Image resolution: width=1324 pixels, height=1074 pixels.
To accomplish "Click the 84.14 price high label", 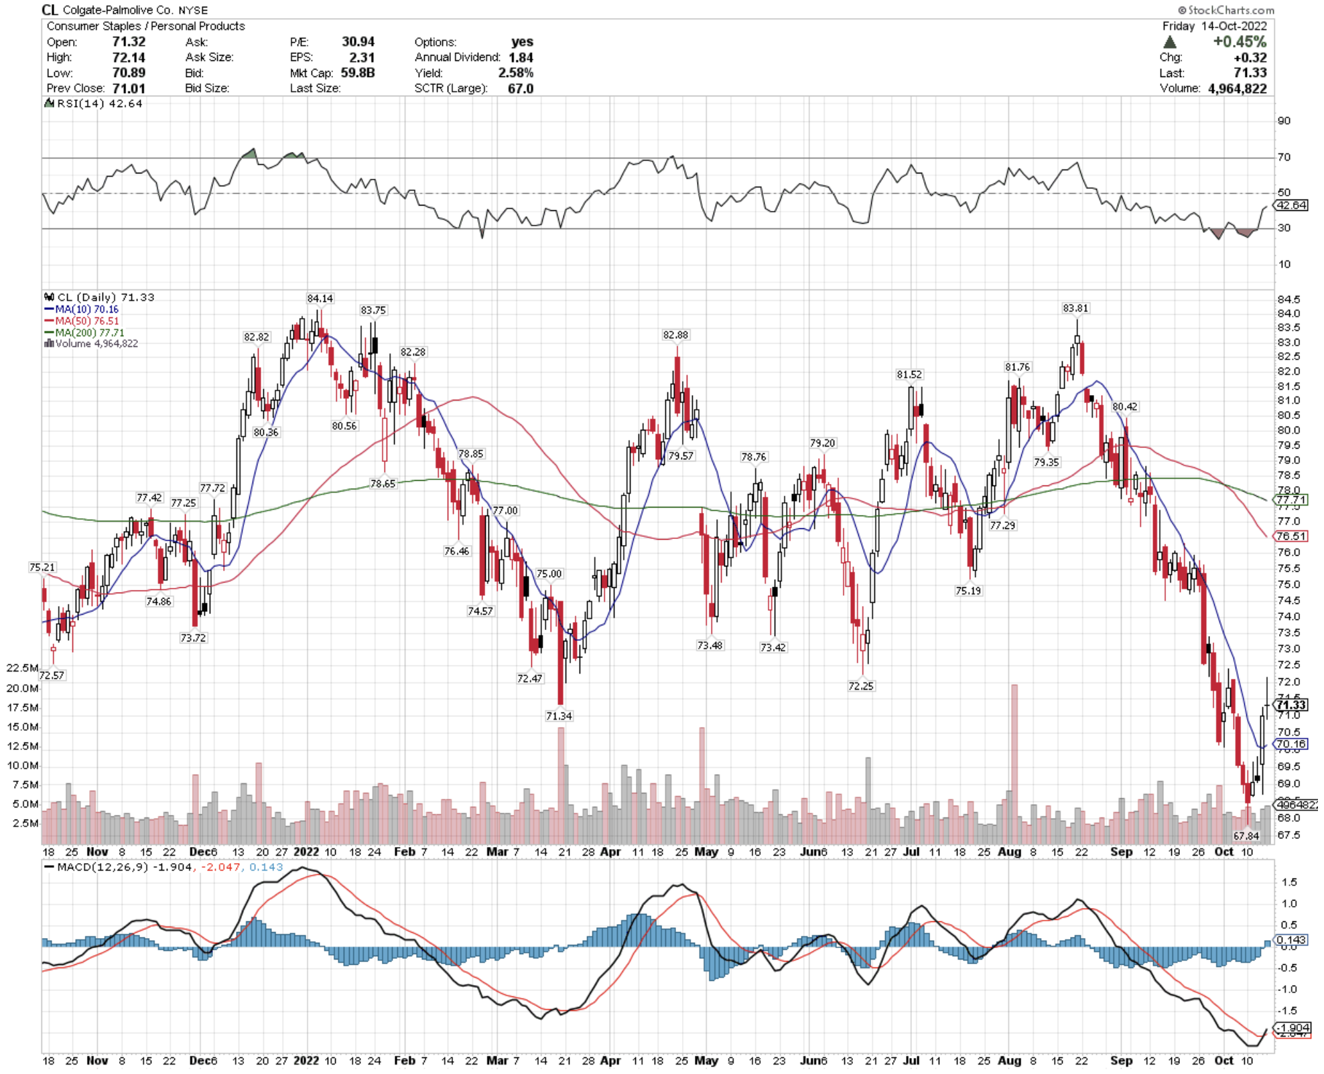I will tap(320, 299).
